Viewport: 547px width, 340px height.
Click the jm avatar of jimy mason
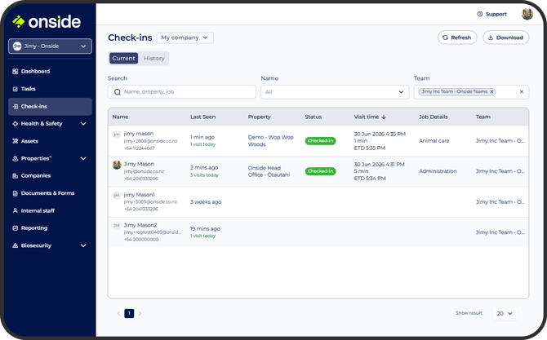(117, 134)
